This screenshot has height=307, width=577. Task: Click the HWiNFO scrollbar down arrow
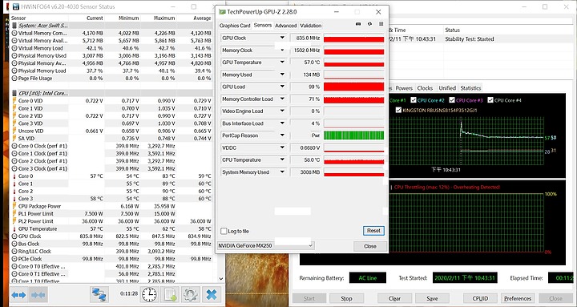[x=221, y=279]
